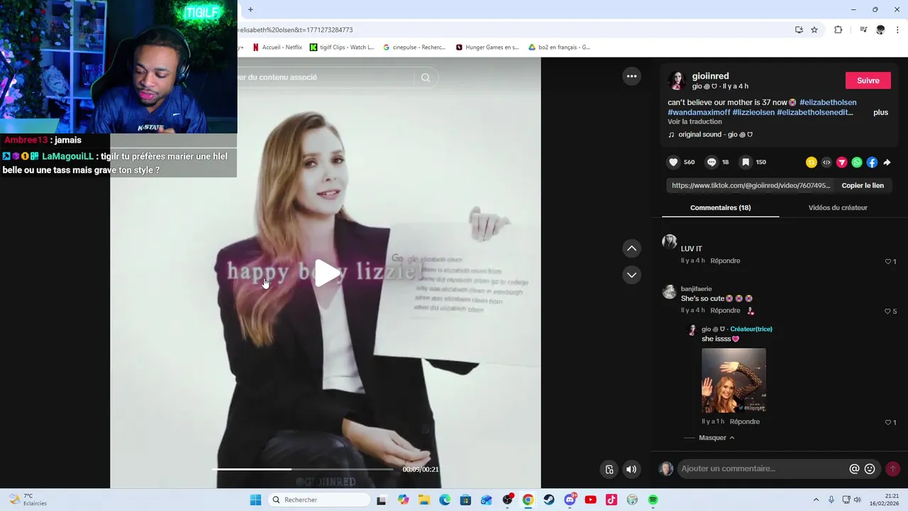908x511 pixels.
Task: Open gioiinred's profile name
Action: 711,76
